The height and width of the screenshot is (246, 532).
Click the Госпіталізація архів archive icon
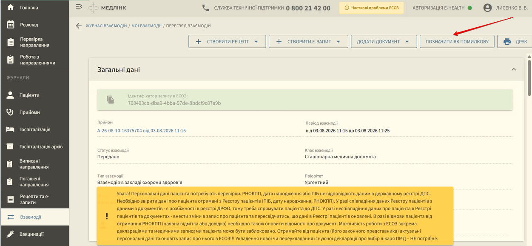coord(10,146)
